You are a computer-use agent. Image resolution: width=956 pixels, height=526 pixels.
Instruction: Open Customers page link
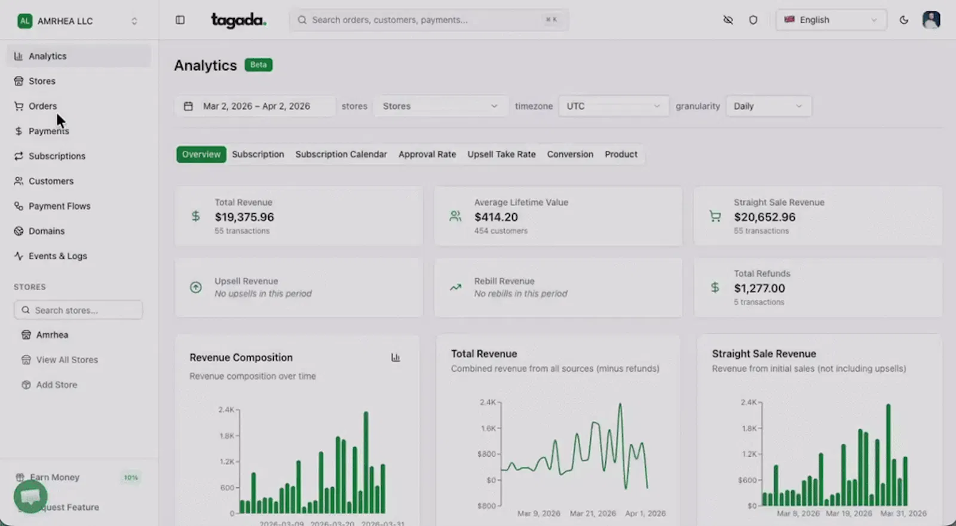click(x=79, y=181)
